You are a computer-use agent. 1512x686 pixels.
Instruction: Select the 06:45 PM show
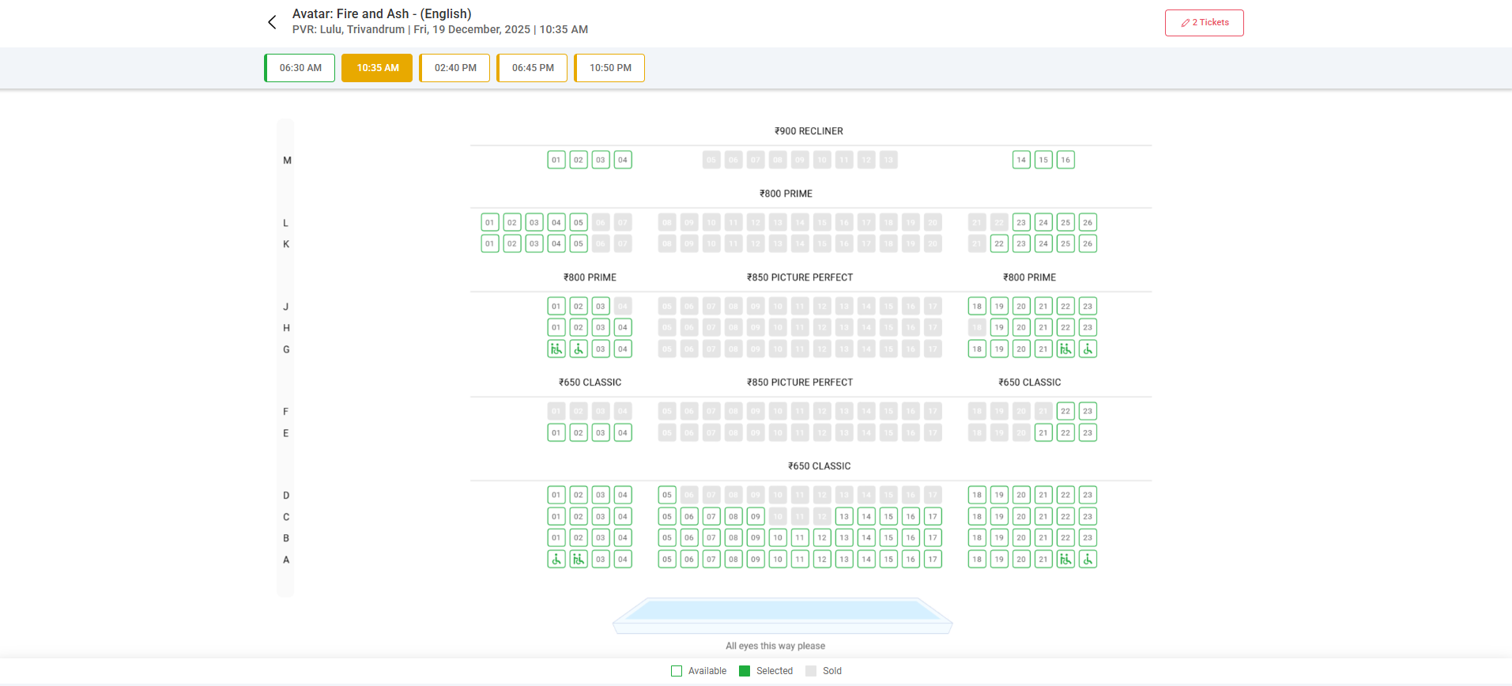[x=533, y=68]
